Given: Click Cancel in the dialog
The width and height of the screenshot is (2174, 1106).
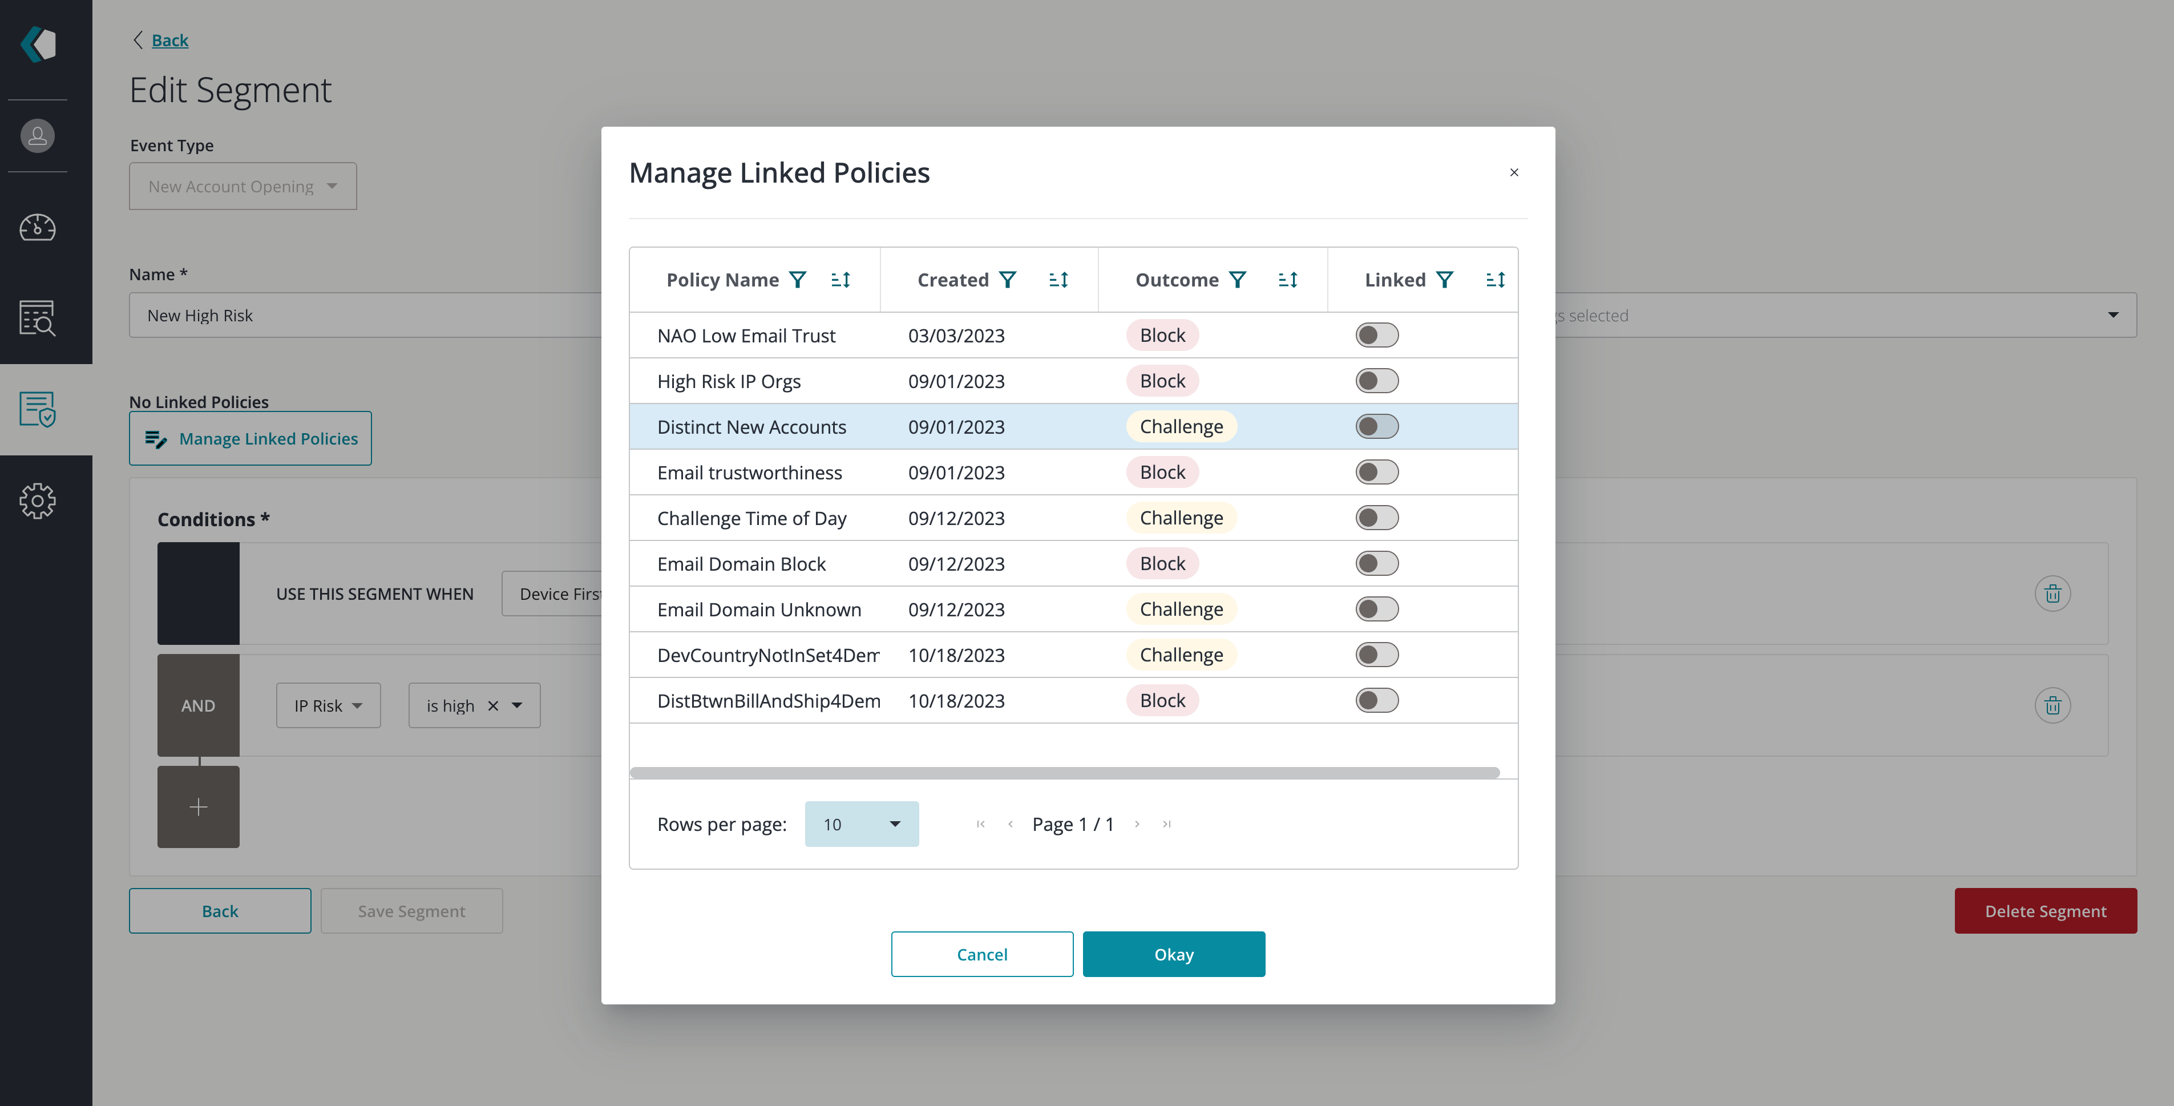Looking at the screenshot, I should tap(981, 954).
